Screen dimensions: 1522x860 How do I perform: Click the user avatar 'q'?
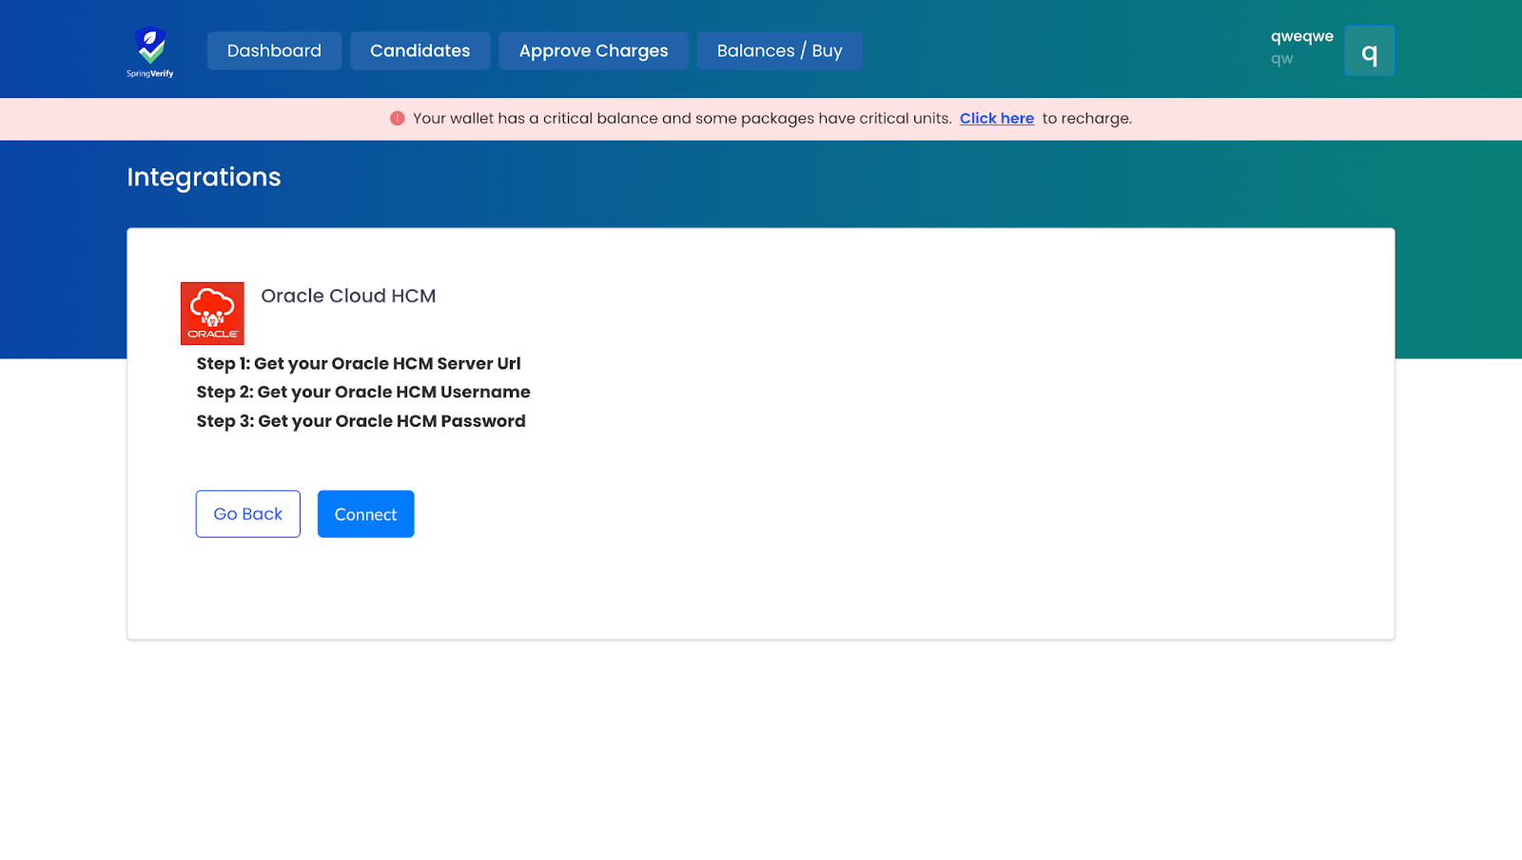(1369, 50)
